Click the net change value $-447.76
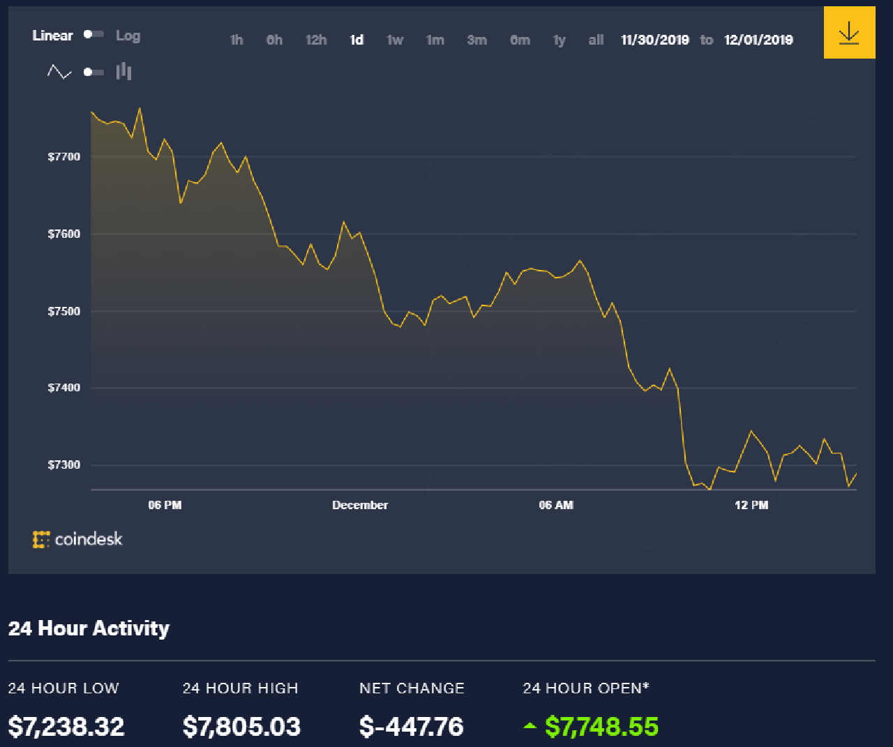893x747 pixels. [411, 727]
